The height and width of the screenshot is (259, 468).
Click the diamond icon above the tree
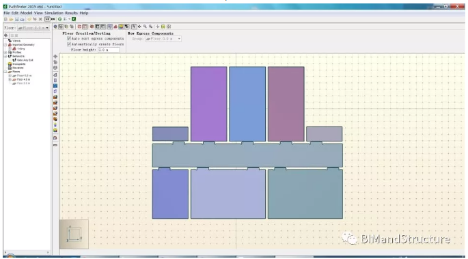click(5, 36)
